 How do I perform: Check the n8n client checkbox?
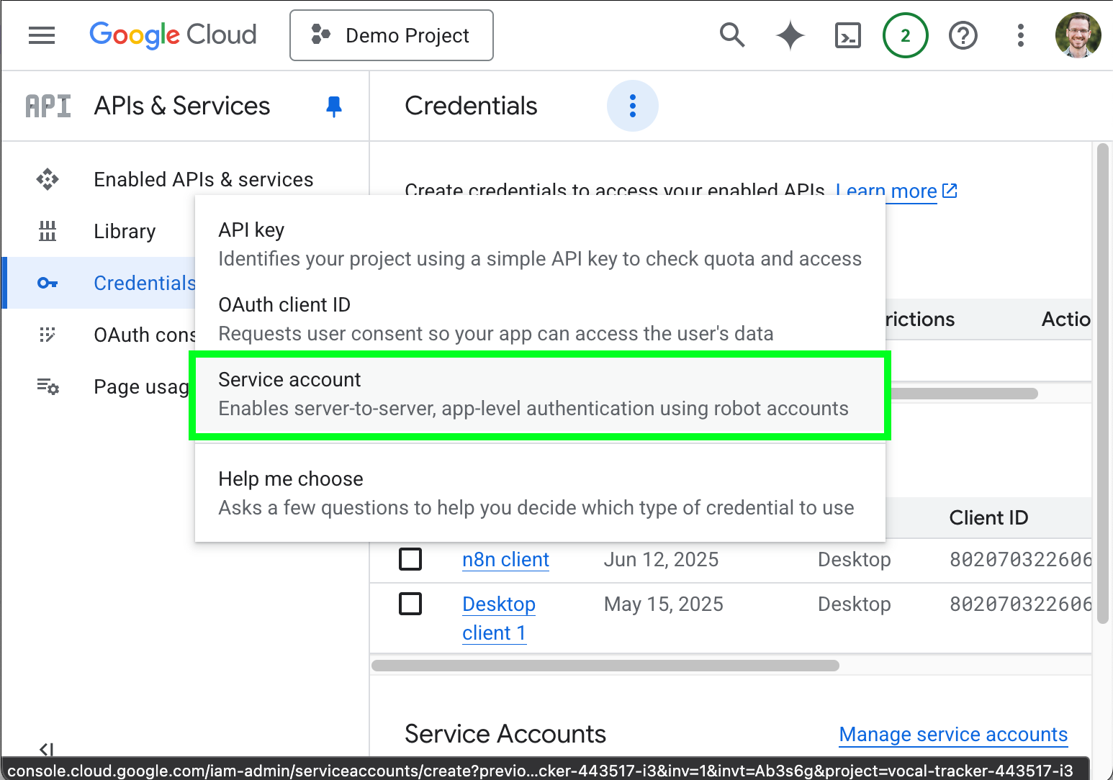[x=410, y=559]
